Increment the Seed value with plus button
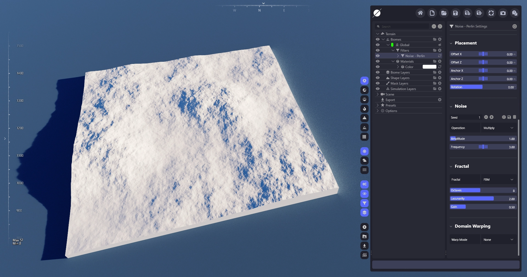Viewport: 527px width, 277px height. tap(492, 117)
